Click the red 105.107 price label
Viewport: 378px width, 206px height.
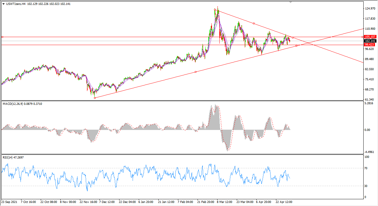pos(370,36)
